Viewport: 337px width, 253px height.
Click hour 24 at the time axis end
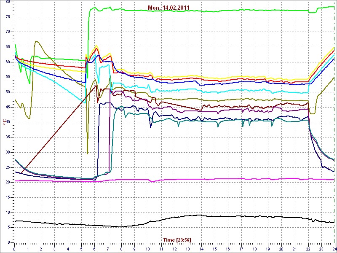pos(334,249)
